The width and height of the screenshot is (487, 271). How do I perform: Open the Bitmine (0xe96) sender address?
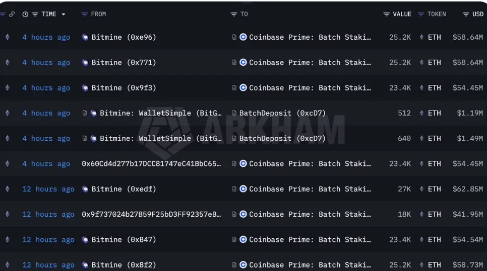[124, 37]
